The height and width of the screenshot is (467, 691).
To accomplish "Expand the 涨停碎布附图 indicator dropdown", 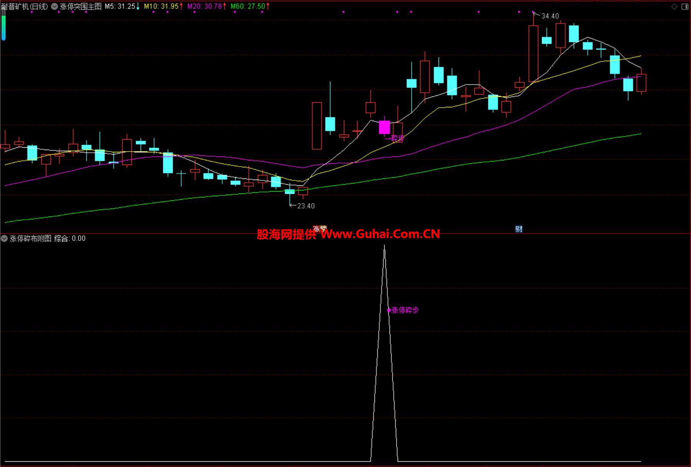I will tap(4, 239).
